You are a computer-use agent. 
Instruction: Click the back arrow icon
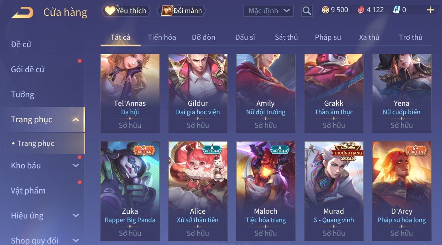22,13
